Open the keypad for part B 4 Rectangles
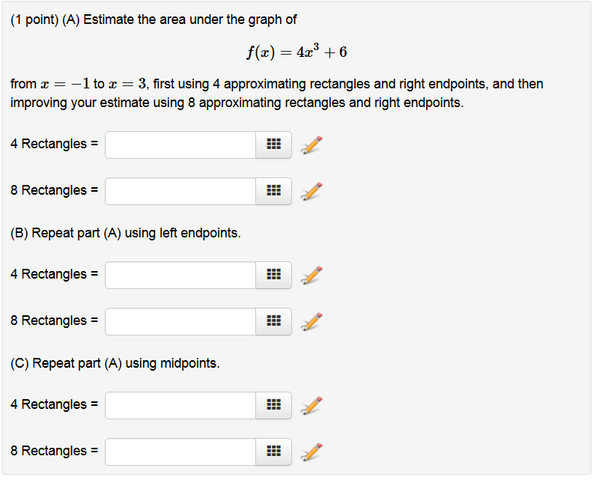608x483 pixels. tap(273, 275)
